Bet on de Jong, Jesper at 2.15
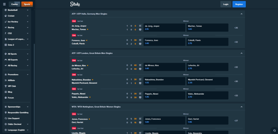The height and width of the screenshot is (134, 278). click(164, 28)
